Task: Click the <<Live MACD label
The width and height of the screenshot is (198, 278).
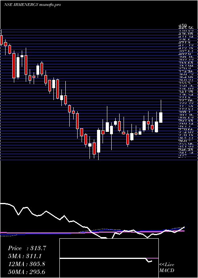Action: tap(167, 268)
